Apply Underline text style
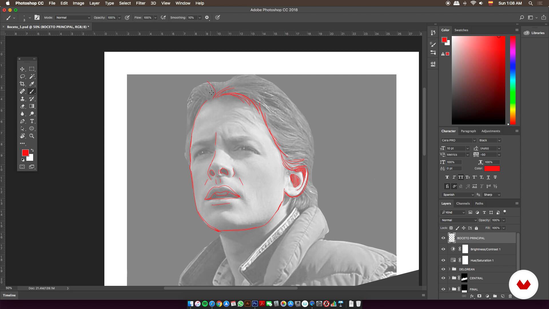This screenshot has width=549, height=309. pos(488,177)
